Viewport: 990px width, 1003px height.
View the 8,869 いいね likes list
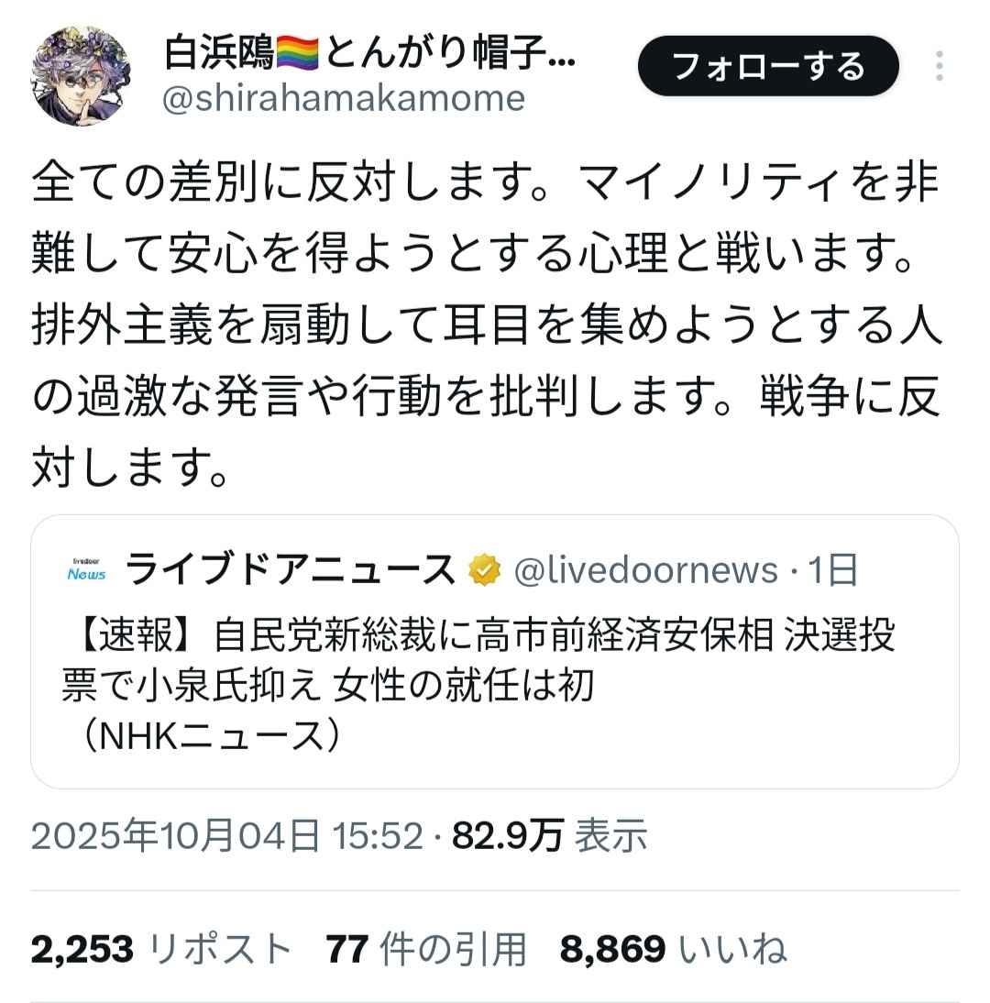(674, 948)
